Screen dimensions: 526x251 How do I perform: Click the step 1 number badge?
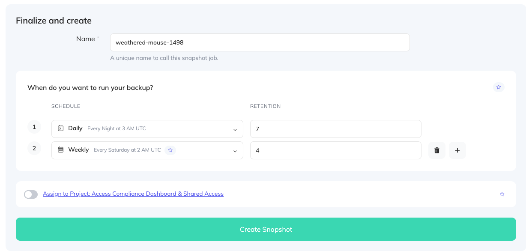click(34, 127)
